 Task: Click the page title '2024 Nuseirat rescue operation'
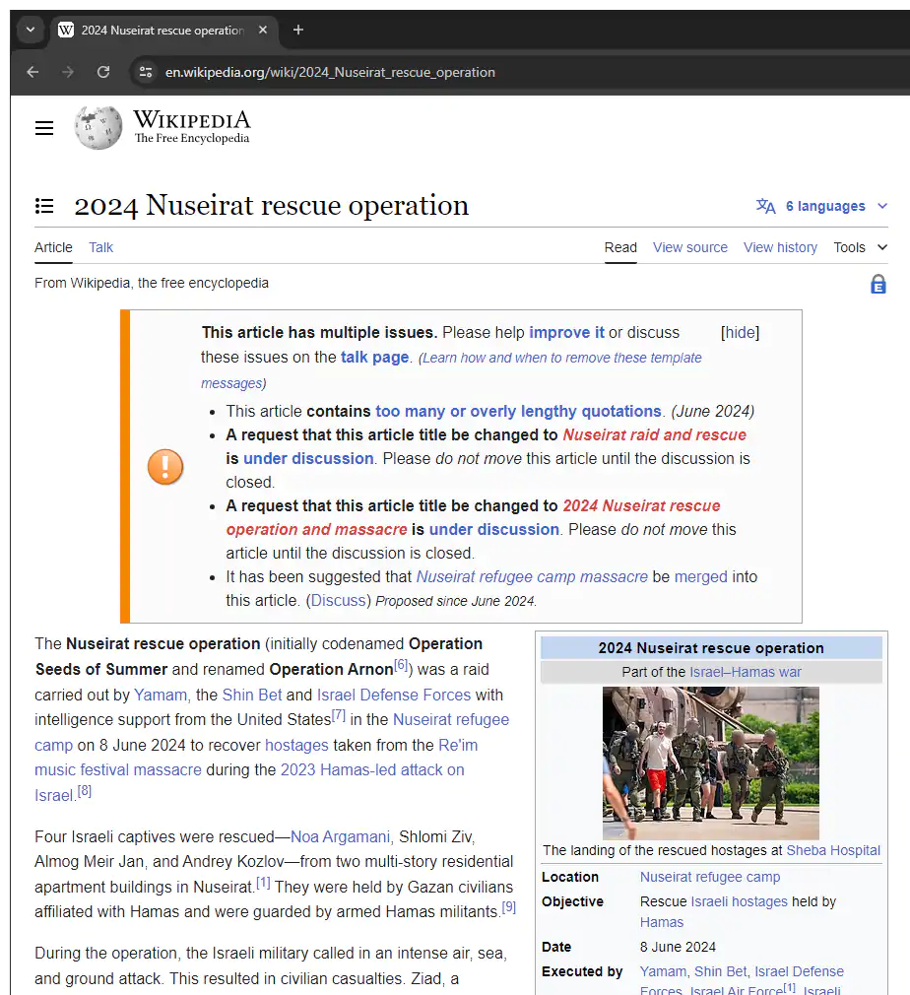coord(272,206)
